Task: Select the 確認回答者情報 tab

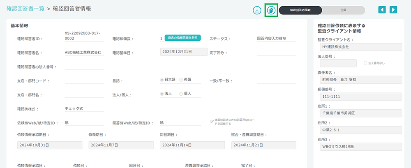Action: pyautogui.click(x=300, y=10)
